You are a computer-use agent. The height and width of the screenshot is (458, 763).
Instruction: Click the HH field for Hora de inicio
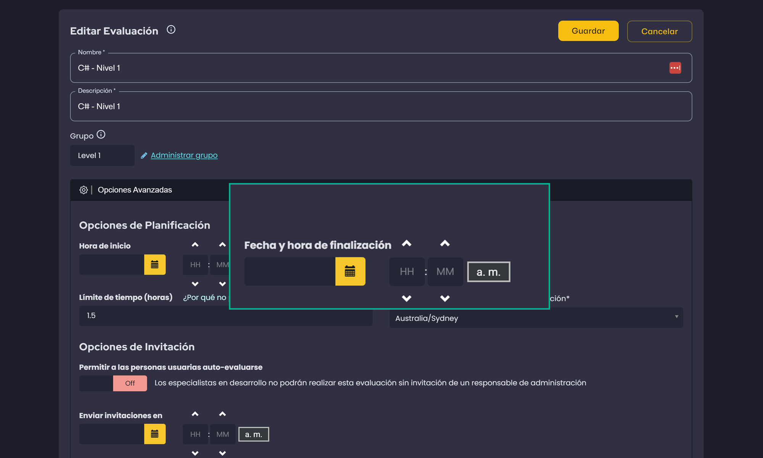pyautogui.click(x=195, y=265)
